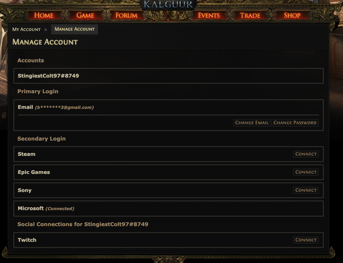Click the Manage Account page heading
The height and width of the screenshot is (263, 343).
pos(45,42)
